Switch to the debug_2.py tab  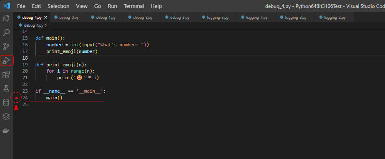click(x=142, y=18)
